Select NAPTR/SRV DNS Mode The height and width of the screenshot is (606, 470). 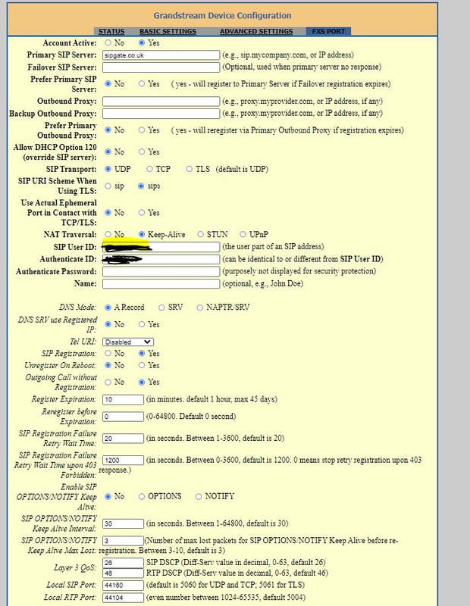(x=199, y=308)
